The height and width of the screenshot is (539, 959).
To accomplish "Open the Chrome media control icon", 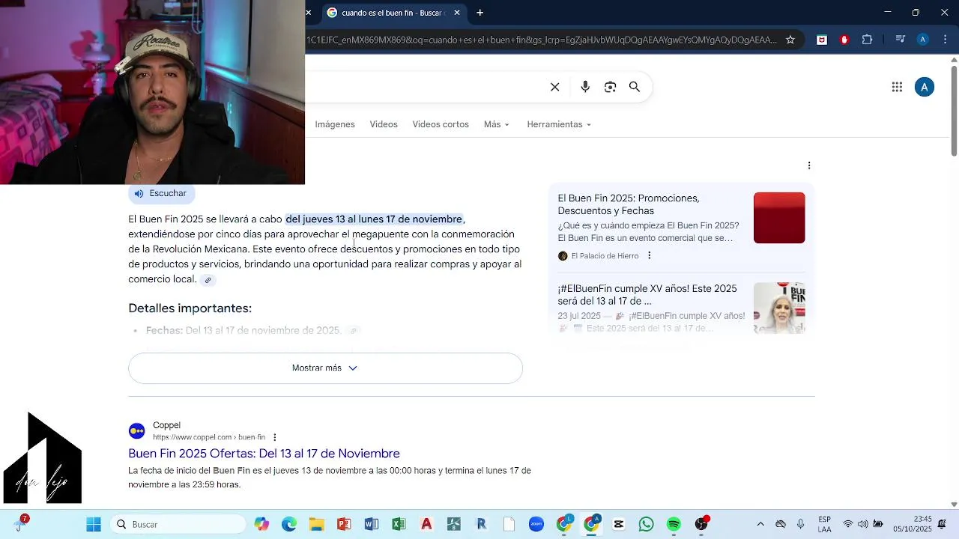I will [x=901, y=40].
